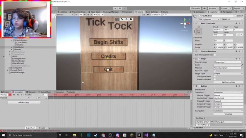Toggle Raycast Target checkbox

[x=214, y=71]
